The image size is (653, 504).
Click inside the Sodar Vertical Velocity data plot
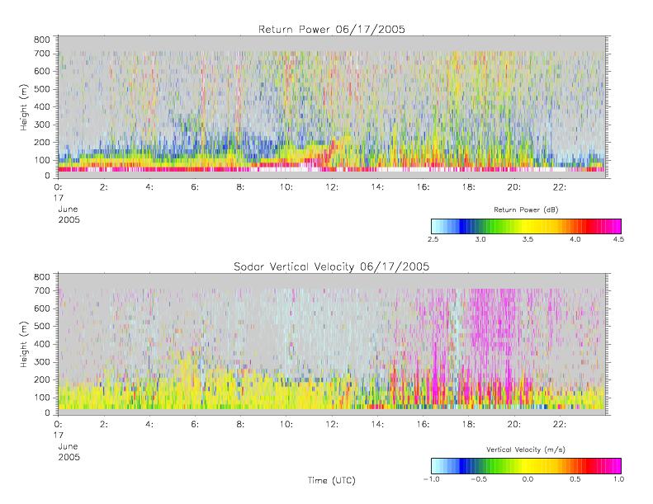click(332, 344)
